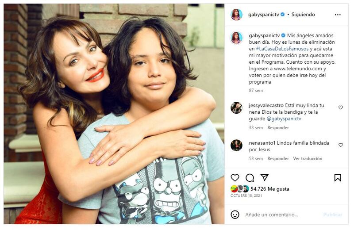Open the @gabyspanictv mention link
This screenshot has width=354, height=230.
click(284, 119)
